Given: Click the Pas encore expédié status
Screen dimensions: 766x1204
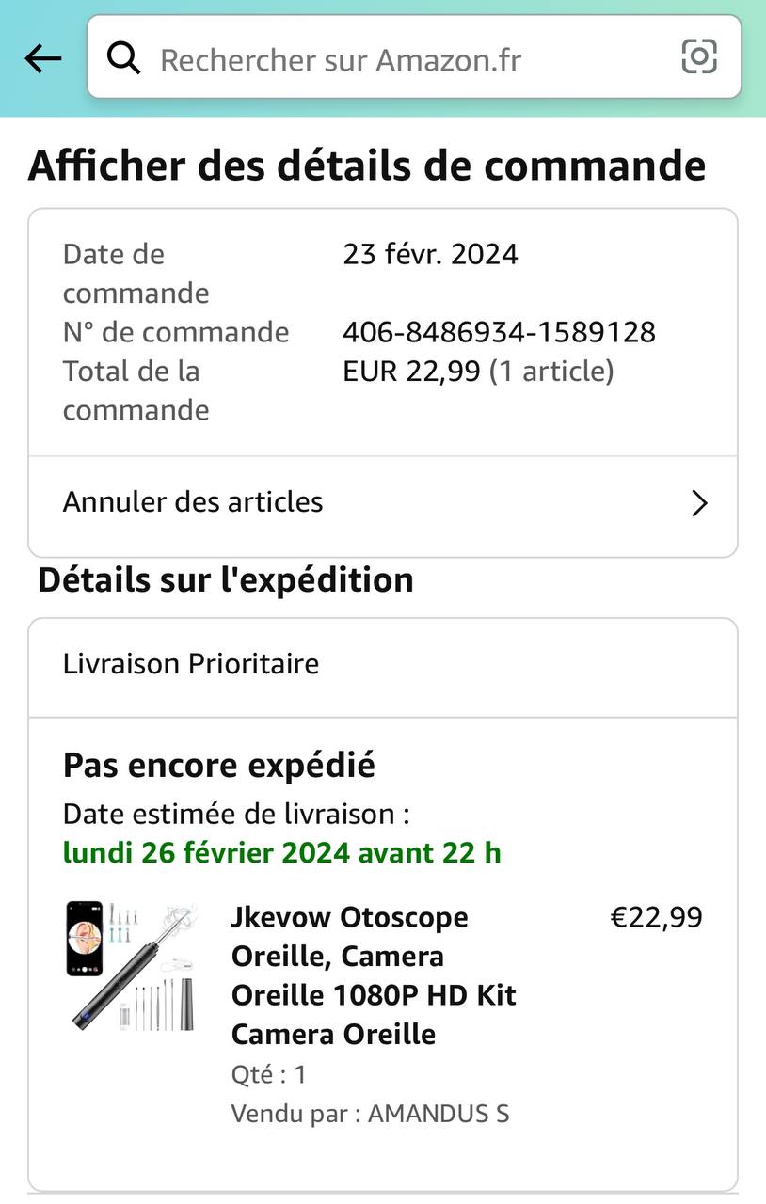Looking at the screenshot, I should pos(218,766).
